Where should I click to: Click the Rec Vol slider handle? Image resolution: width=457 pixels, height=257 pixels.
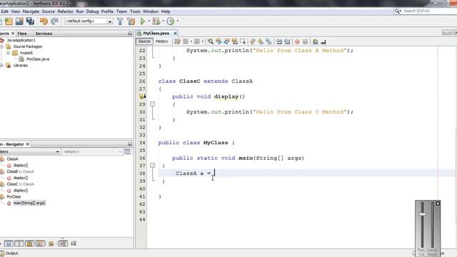coord(422,214)
